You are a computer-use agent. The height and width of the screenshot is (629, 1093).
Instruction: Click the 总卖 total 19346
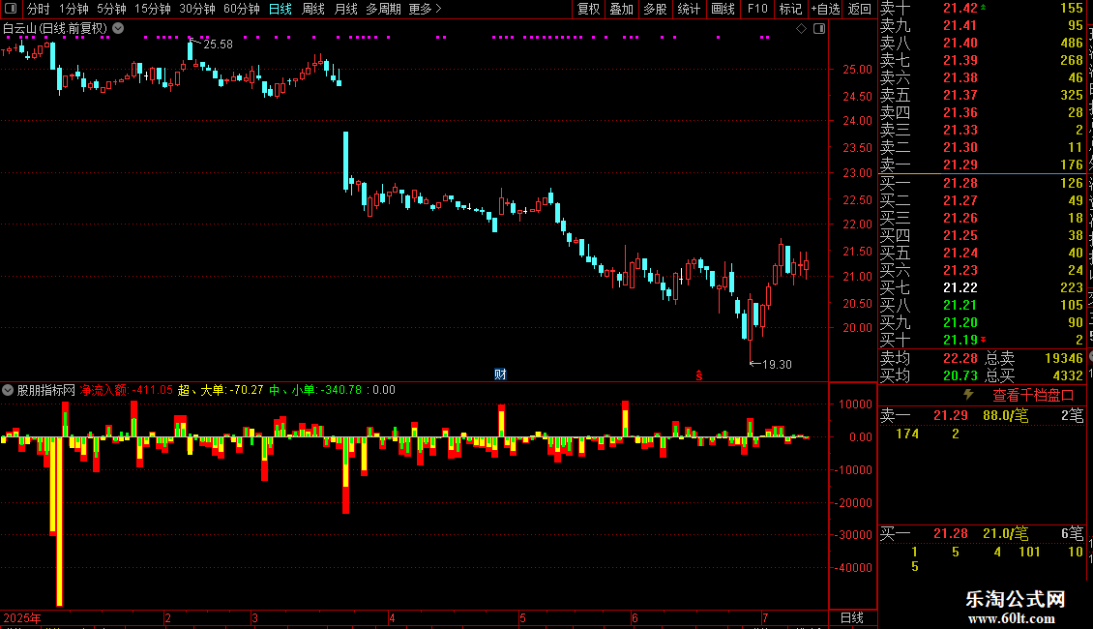[1064, 358]
